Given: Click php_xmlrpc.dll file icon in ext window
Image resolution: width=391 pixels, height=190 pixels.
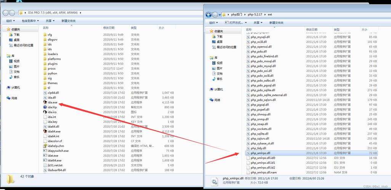Looking at the screenshot, I should tap(248, 153).
